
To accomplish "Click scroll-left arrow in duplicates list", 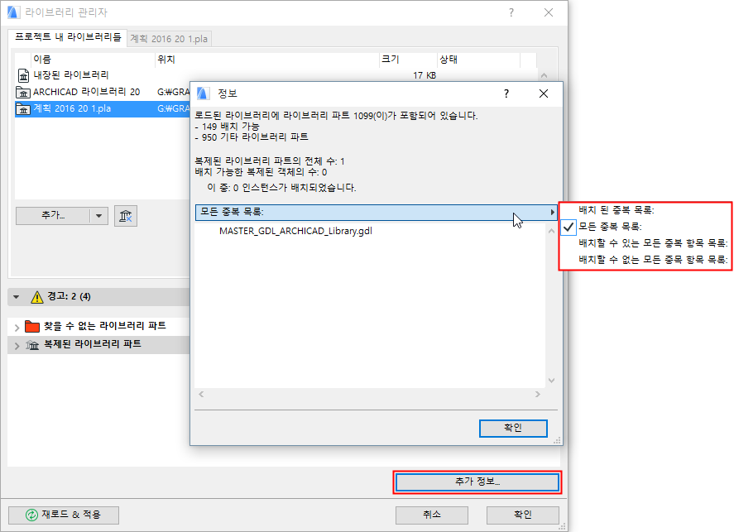I will coord(201,395).
